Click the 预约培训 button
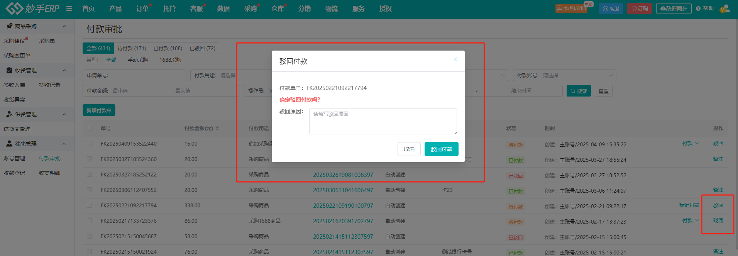 pyautogui.click(x=572, y=8)
